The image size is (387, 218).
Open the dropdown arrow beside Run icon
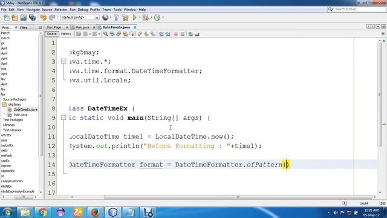(140, 18)
